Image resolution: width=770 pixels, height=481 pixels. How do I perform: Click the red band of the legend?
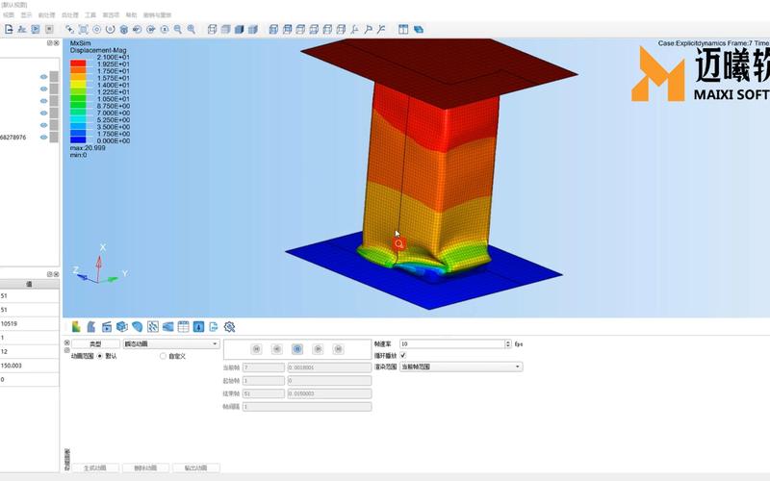coord(78,63)
